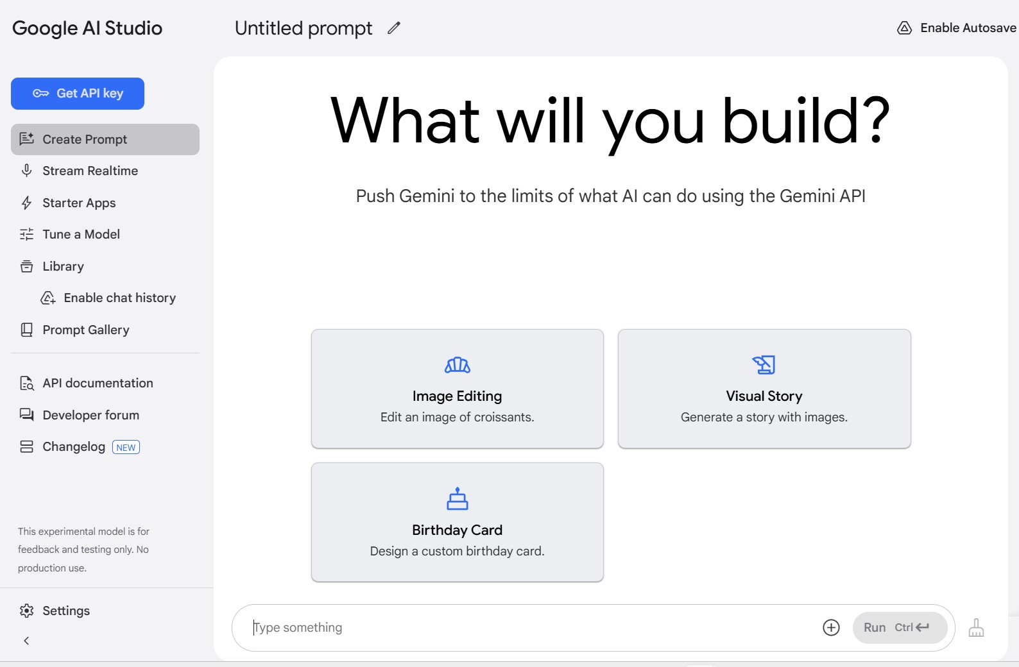The width and height of the screenshot is (1019, 667).
Task: Open the API documentation link
Action: (98, 383)
